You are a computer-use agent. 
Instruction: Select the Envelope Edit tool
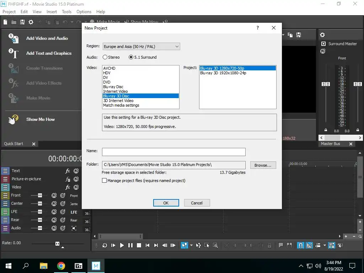(x=198, y=245)
